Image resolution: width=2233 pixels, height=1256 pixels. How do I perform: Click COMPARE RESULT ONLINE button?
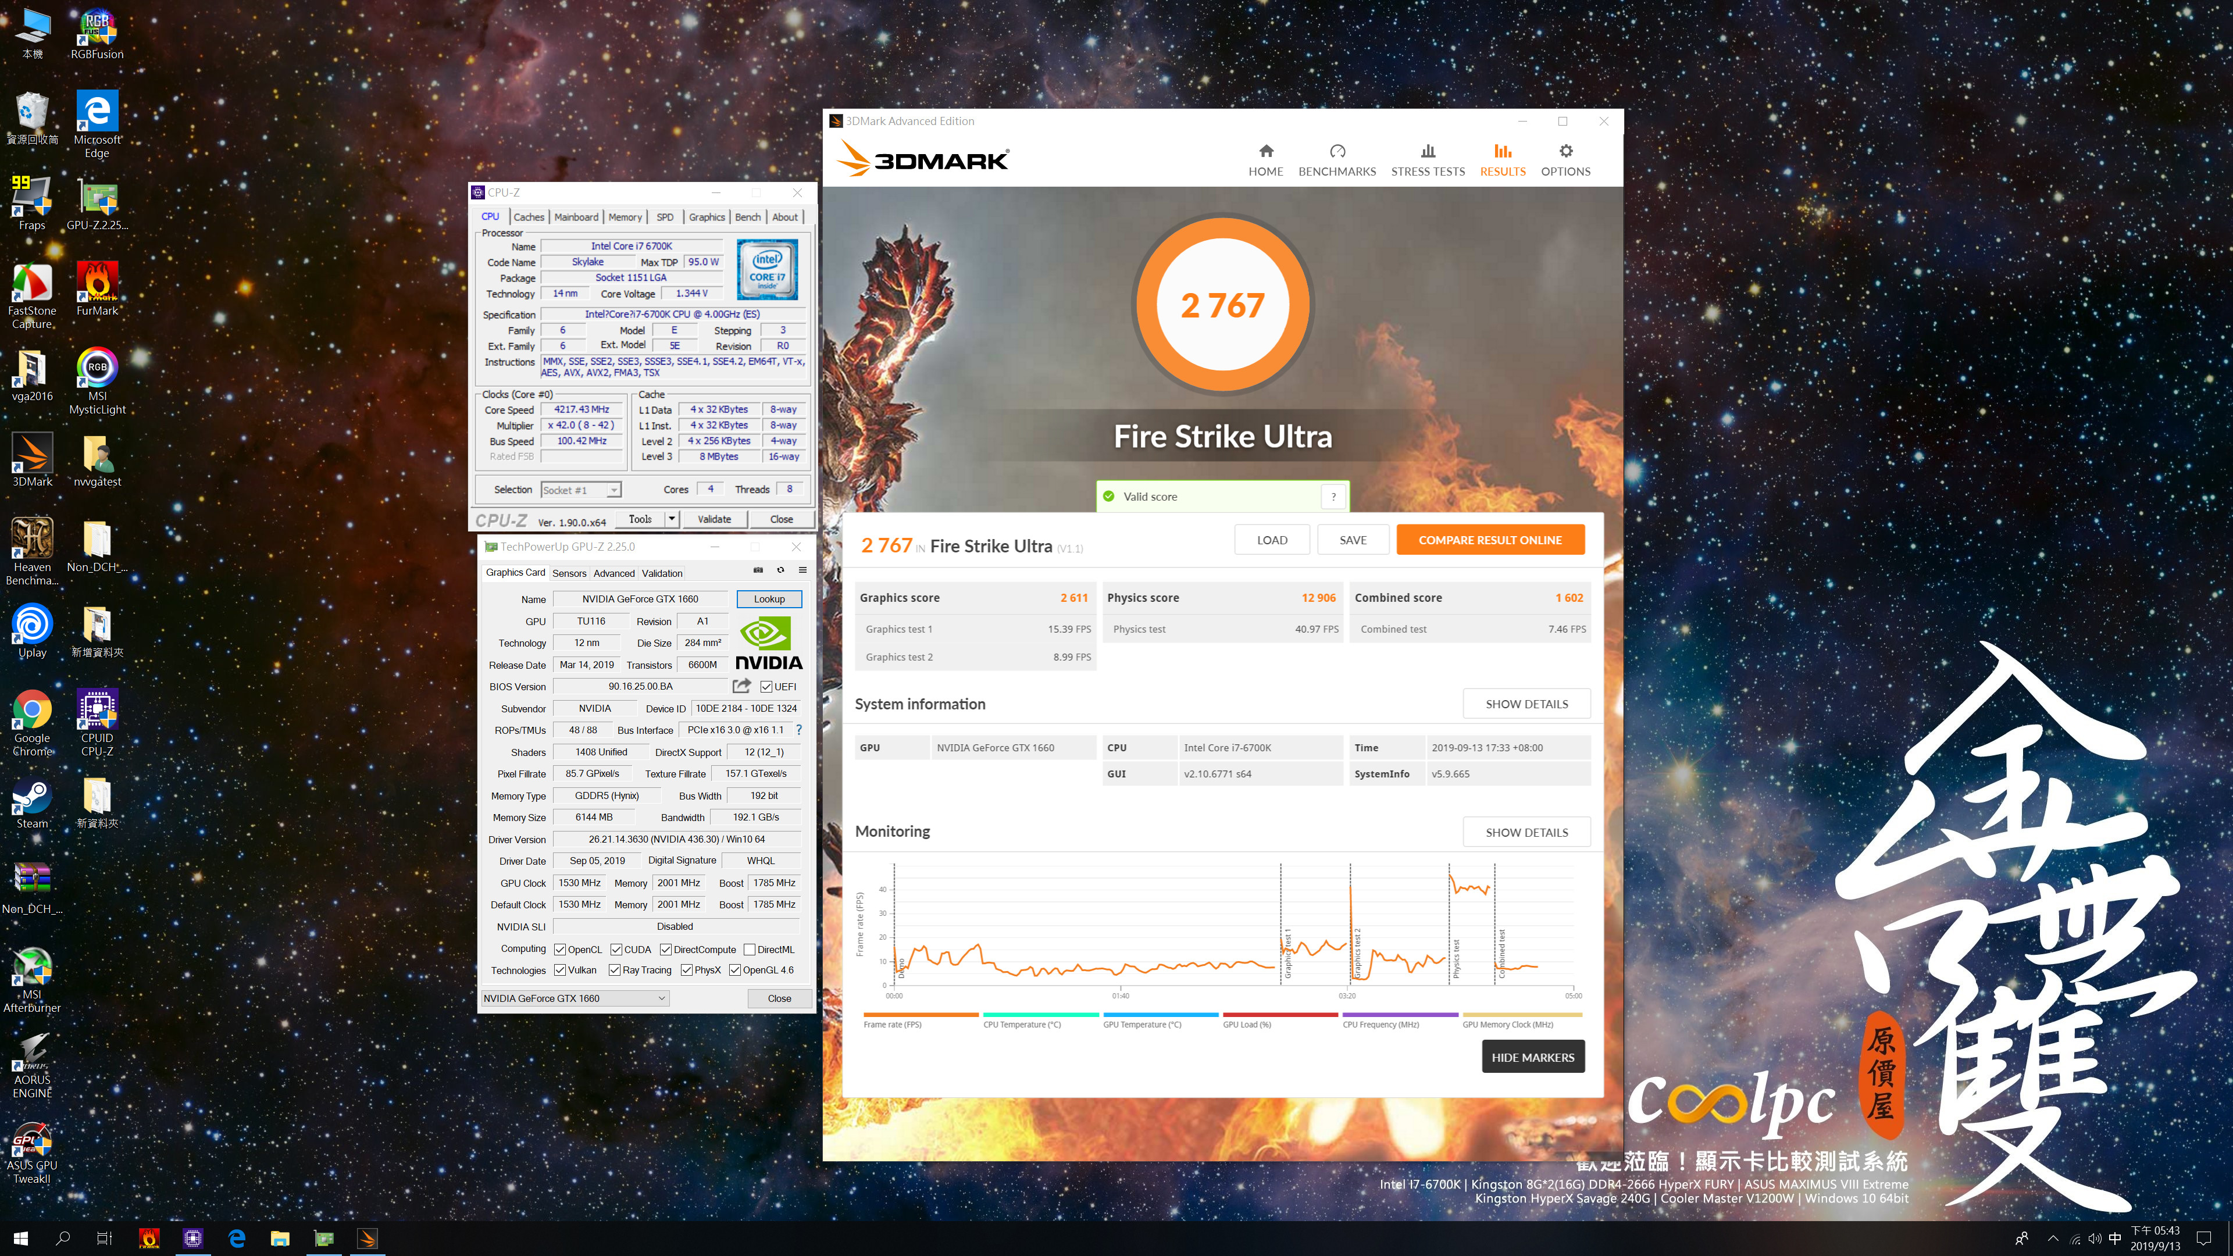click(1490, 539)
